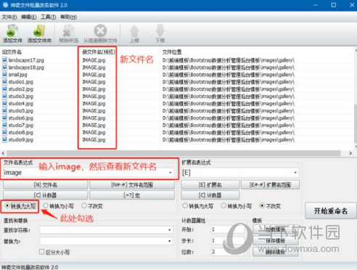Click the file icon beside studio7.jpg
357x270 pixels.
pyautogui.click(x=4, y=125)
